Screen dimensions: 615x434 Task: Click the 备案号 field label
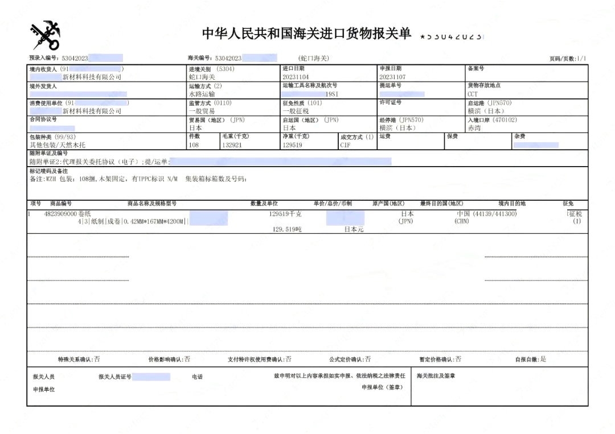point(475,69)
